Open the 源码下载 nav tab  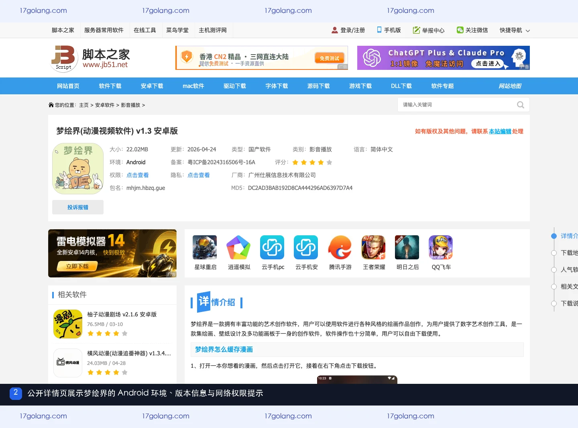pos(318,86)
